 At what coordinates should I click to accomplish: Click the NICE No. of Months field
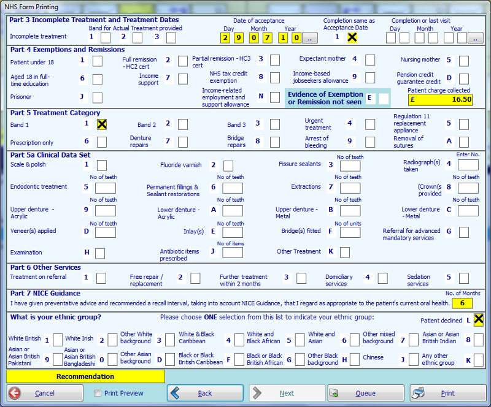tap(462, 303)
